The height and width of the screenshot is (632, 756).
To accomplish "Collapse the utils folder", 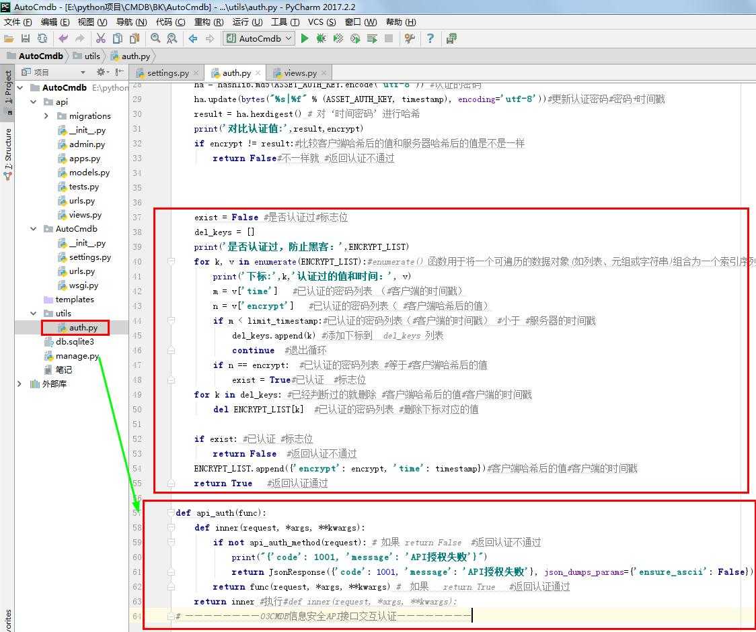I will pyautogui.click(x=33, y=314).
